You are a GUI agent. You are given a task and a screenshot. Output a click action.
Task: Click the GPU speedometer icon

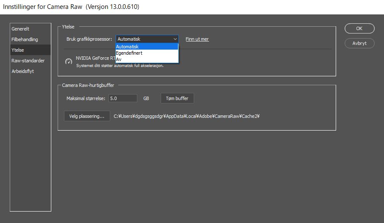[x=69, y=61]
